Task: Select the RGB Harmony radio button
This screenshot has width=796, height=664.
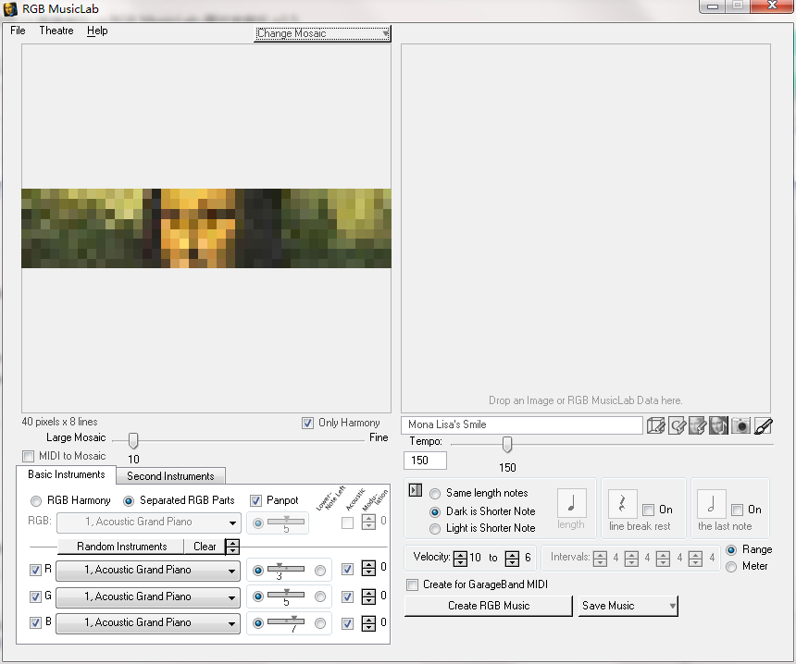Action: click(36, 501)
